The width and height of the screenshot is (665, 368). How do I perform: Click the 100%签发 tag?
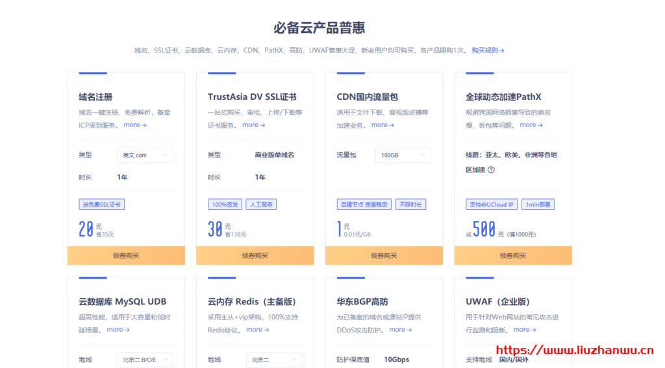(x=225, y=204)
